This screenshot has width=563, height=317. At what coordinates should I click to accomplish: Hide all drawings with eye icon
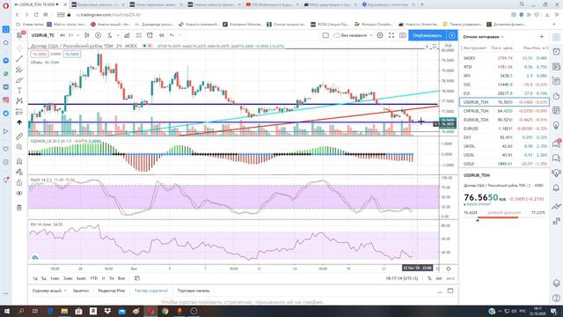click(x=19, y=194)
